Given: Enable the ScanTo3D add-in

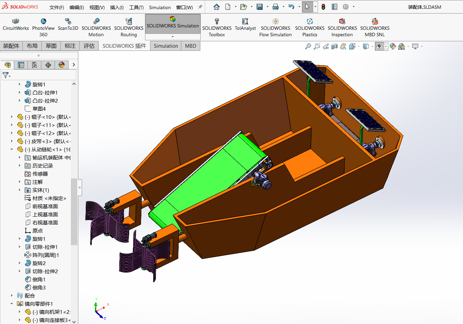Looking at the screenshot, I should (68, 25).
